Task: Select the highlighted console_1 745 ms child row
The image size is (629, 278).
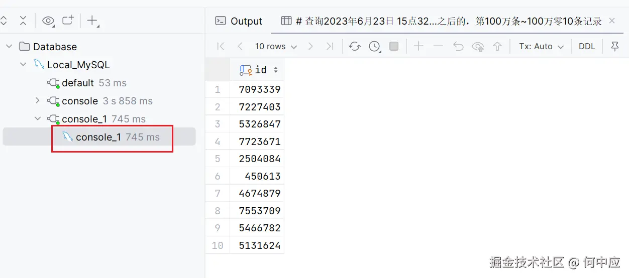Action: point(99,137)
